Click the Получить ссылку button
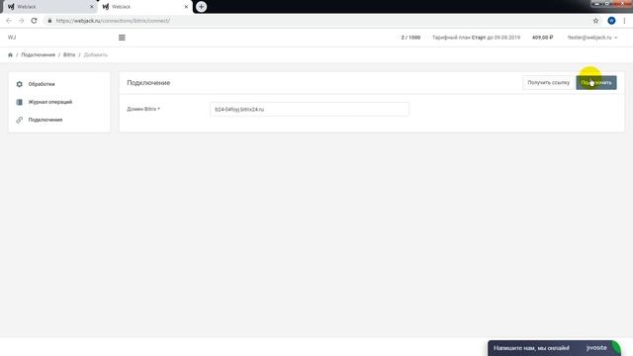The height and width of the screenshot is (356, 633). 548,83
